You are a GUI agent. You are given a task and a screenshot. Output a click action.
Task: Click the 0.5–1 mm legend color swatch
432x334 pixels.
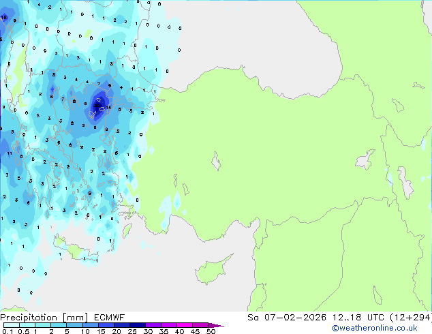pos(27,325)
